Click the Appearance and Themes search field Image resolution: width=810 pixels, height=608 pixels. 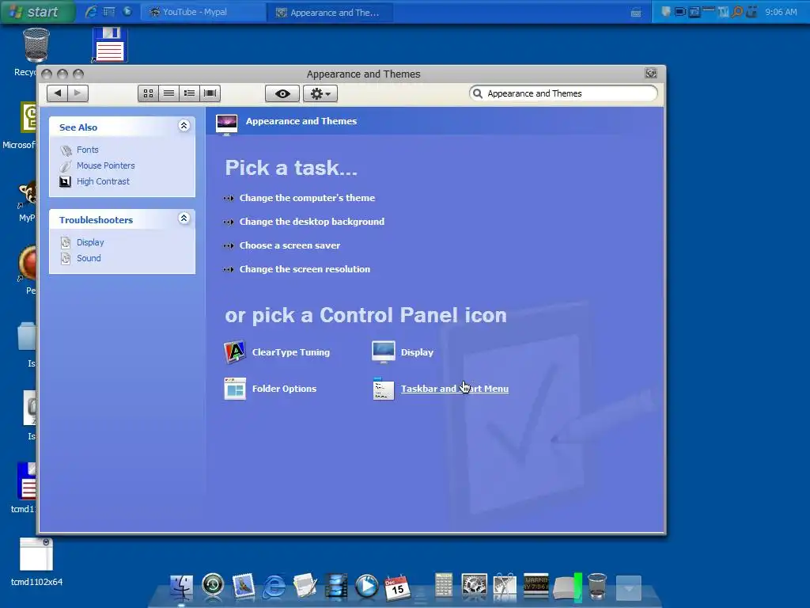(x=563, y=93)
